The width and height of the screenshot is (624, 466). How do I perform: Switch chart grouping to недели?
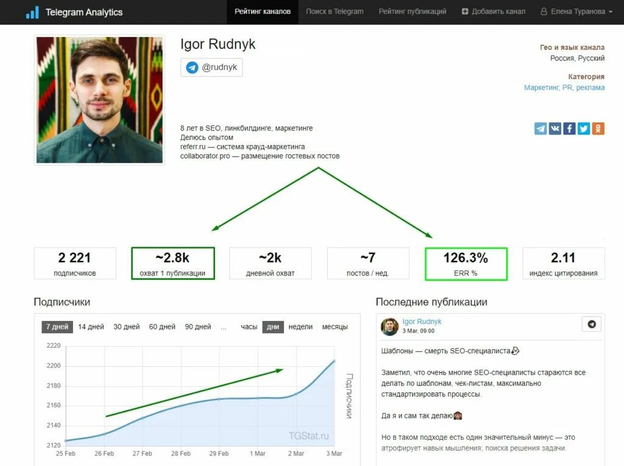pos(300,327)
